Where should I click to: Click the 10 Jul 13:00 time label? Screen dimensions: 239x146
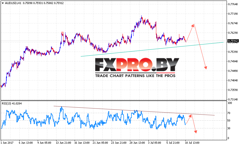pyautogui.click(x=192, y=143)
